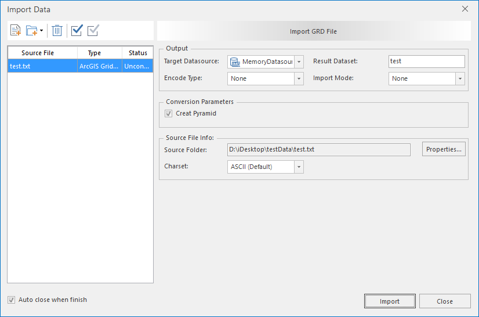
Task: Open the Encode Type dropdown
Action: pyautogui.click(x=299, y=79)
